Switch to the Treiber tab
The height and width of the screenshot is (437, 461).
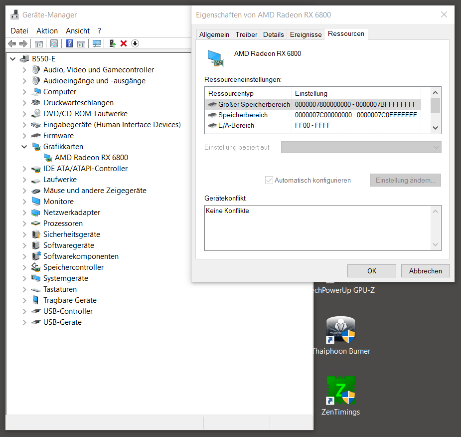tap(246, 35)
